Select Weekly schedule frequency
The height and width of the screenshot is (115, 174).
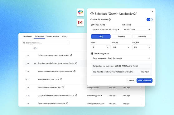tap(121, 37)
